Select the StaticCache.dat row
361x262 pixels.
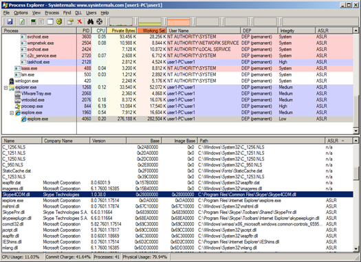(177, 171)
